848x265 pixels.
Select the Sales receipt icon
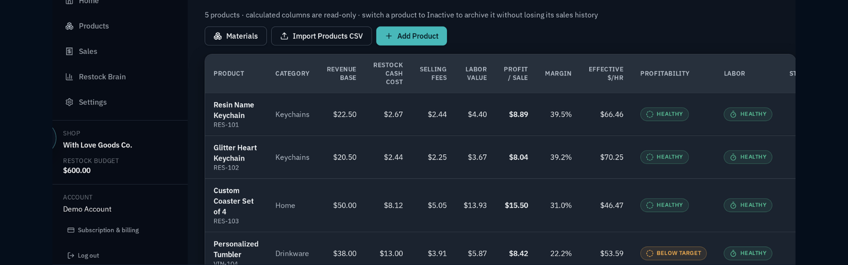click(69, 51)
